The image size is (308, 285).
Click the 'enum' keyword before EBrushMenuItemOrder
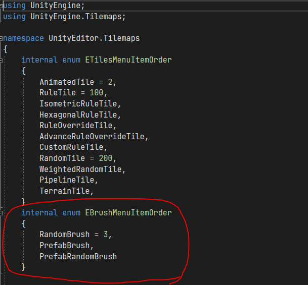coord(71,213)
